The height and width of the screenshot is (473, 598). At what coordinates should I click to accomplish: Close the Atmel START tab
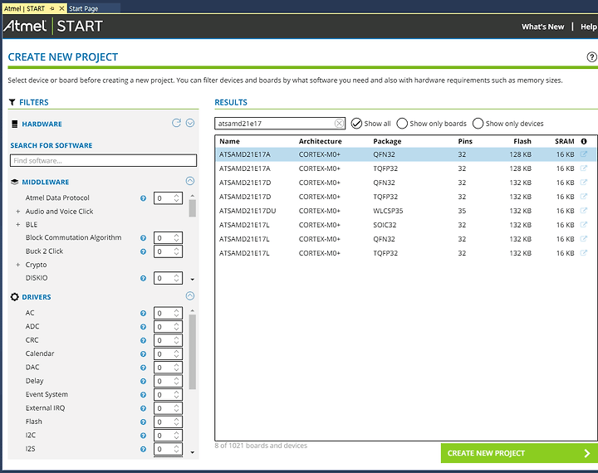pyautogui.click(x=61, y=8)
